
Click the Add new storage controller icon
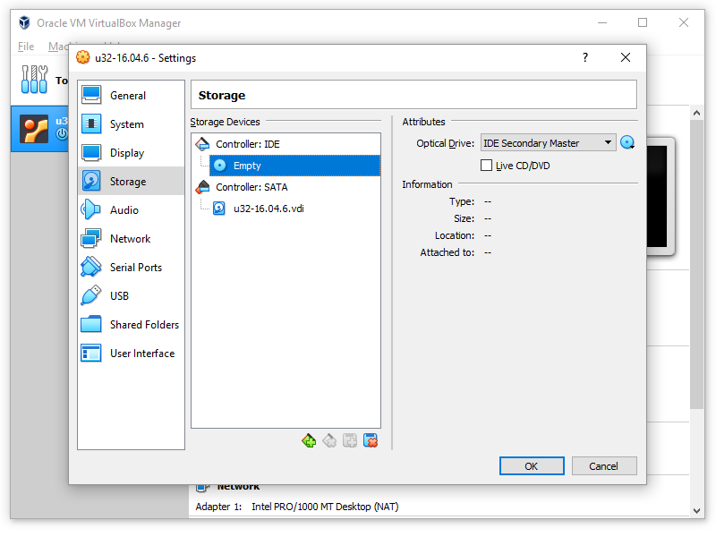tap(309, 440)
